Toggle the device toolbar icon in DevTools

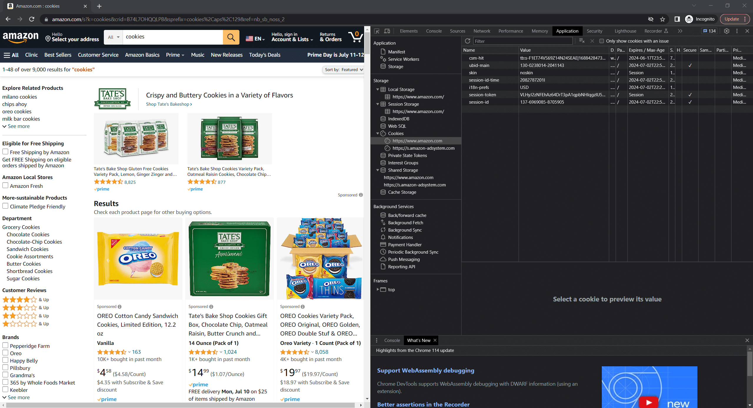(387, 31)
